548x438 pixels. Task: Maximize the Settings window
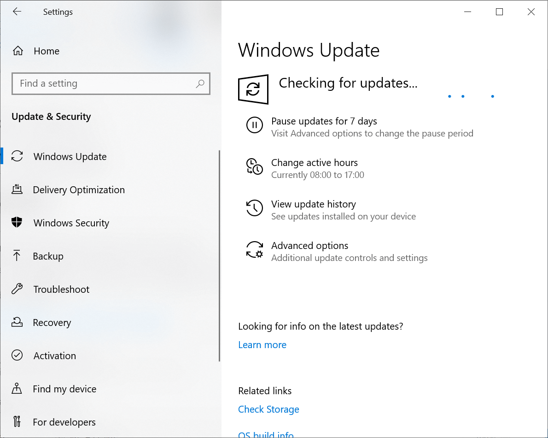coord(500,12)
